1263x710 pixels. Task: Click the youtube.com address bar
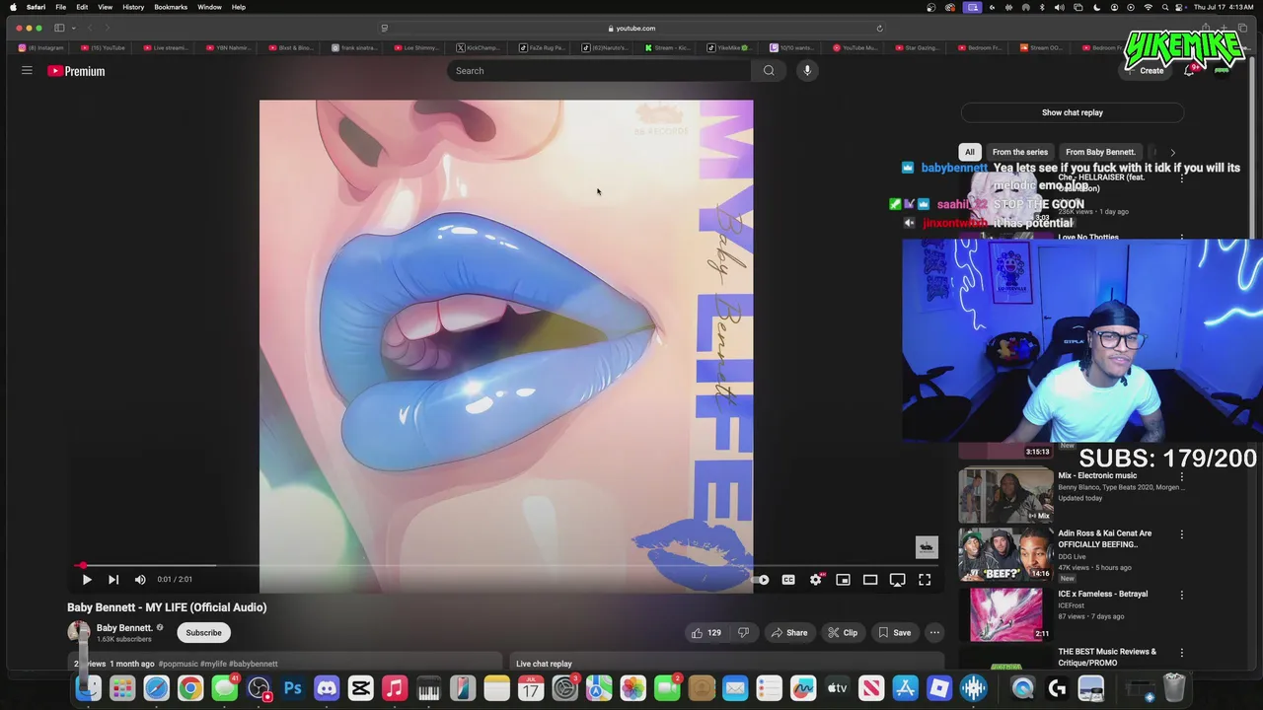pos(631,29)
